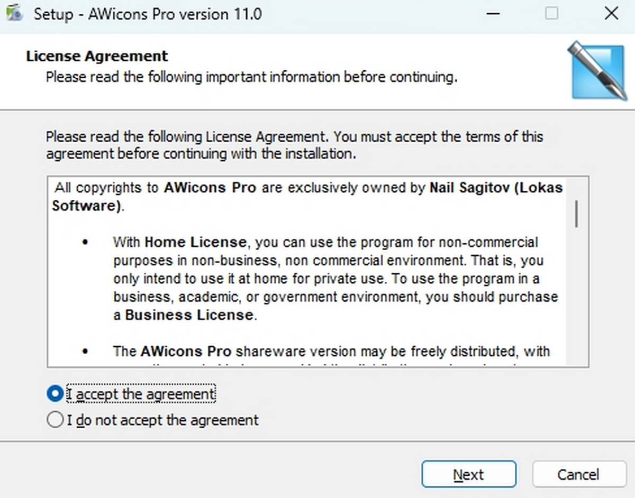
Task: Click the bold 'Home License' text
Action: point(195,242)
